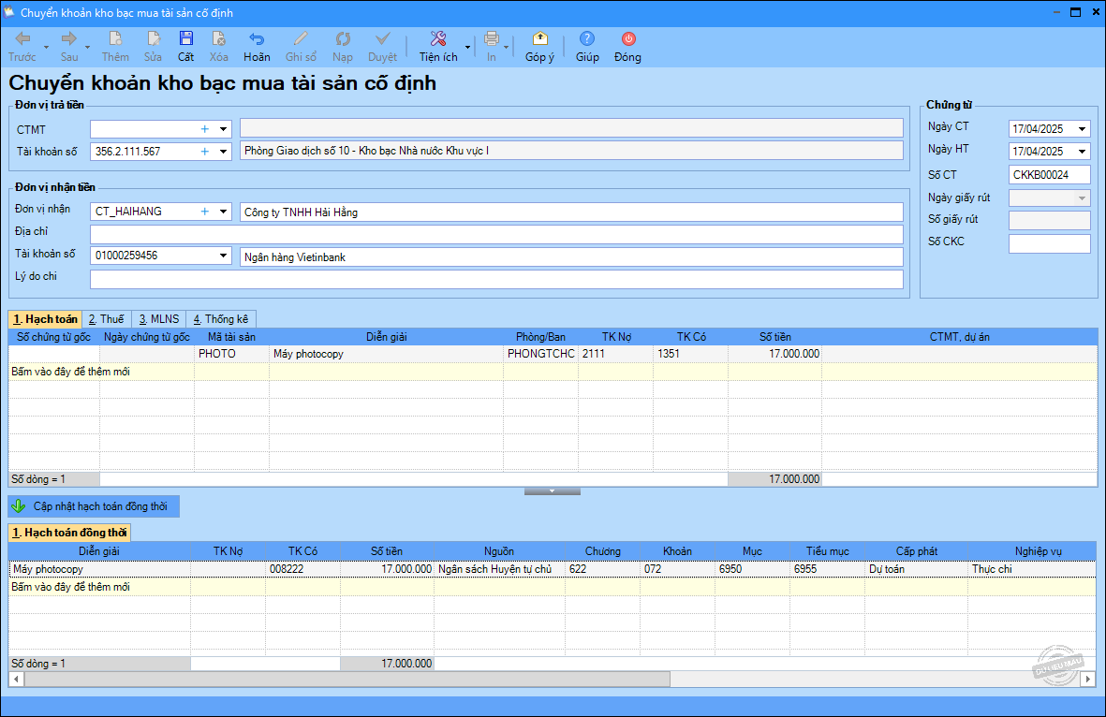This screenshot has width=1106, height=717.
Task: Open receiver account 01000259456 dropdown
Action: [224, 256]
